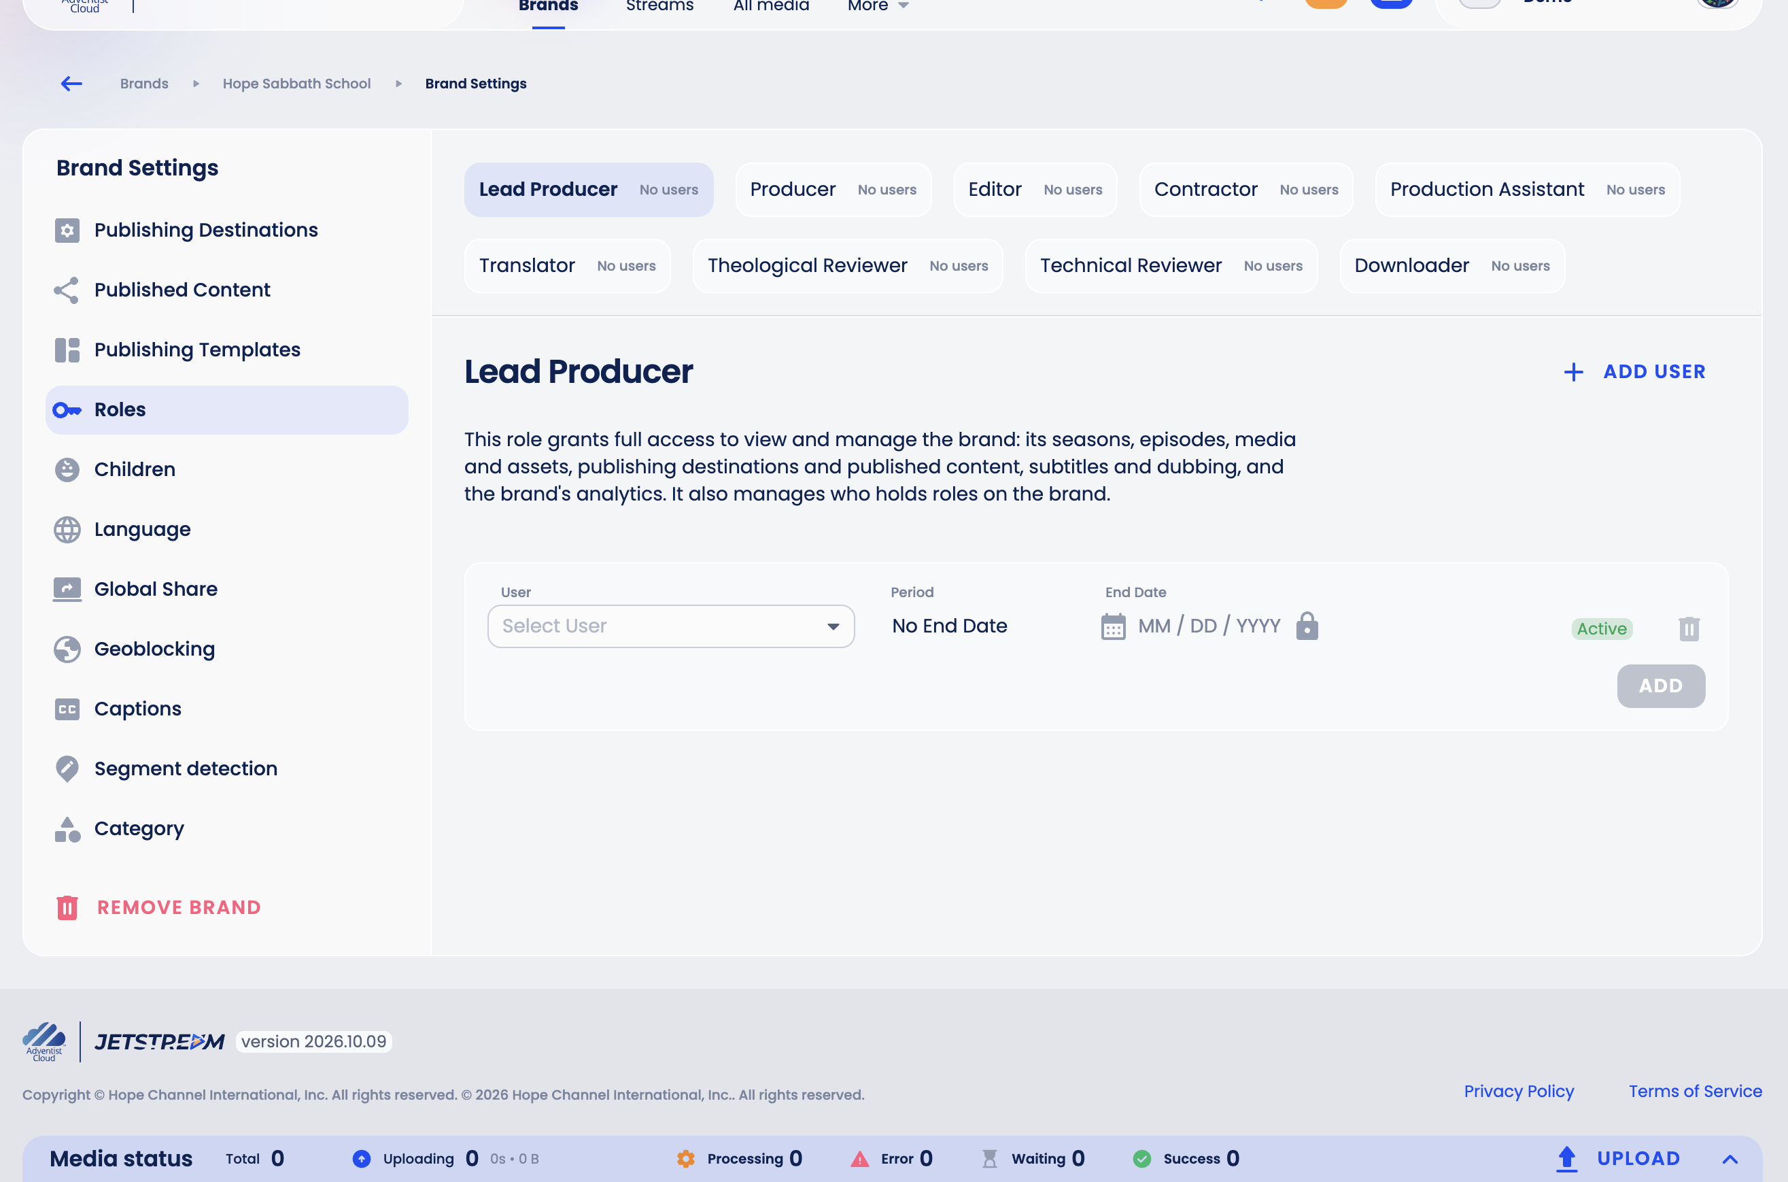1788x1182 pixels.
Task: Click the Error status indicator
Action: click(x=891, y=1159)
